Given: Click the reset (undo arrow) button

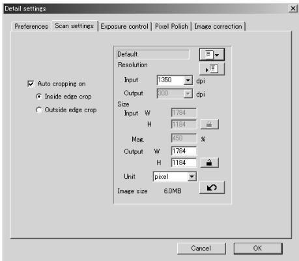Looking at the screenshot, I should [212, 187].
